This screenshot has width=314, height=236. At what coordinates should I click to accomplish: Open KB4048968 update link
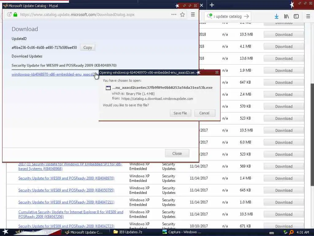(70, 166)
